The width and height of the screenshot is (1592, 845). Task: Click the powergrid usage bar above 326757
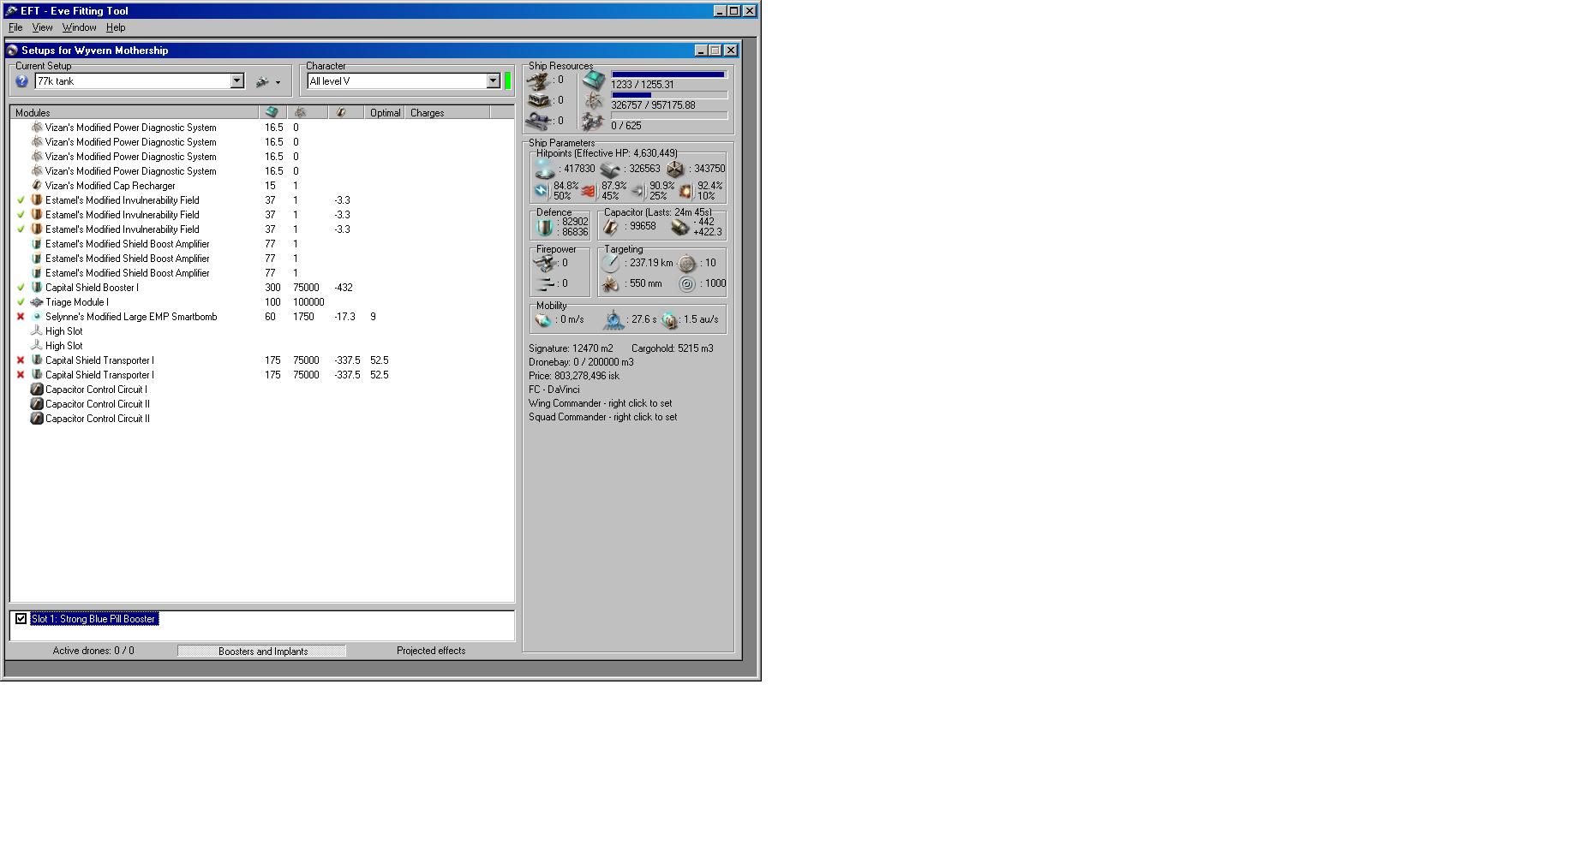(669, 95)
